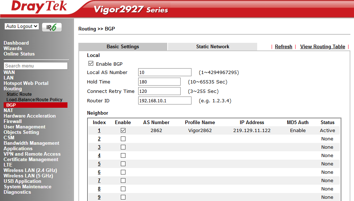Expand the Hardware Acceleration menu

(x=30, y=116)
